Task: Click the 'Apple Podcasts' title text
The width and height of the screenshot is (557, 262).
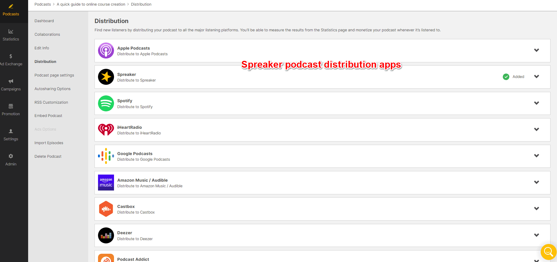Action: tap(134, 48)
